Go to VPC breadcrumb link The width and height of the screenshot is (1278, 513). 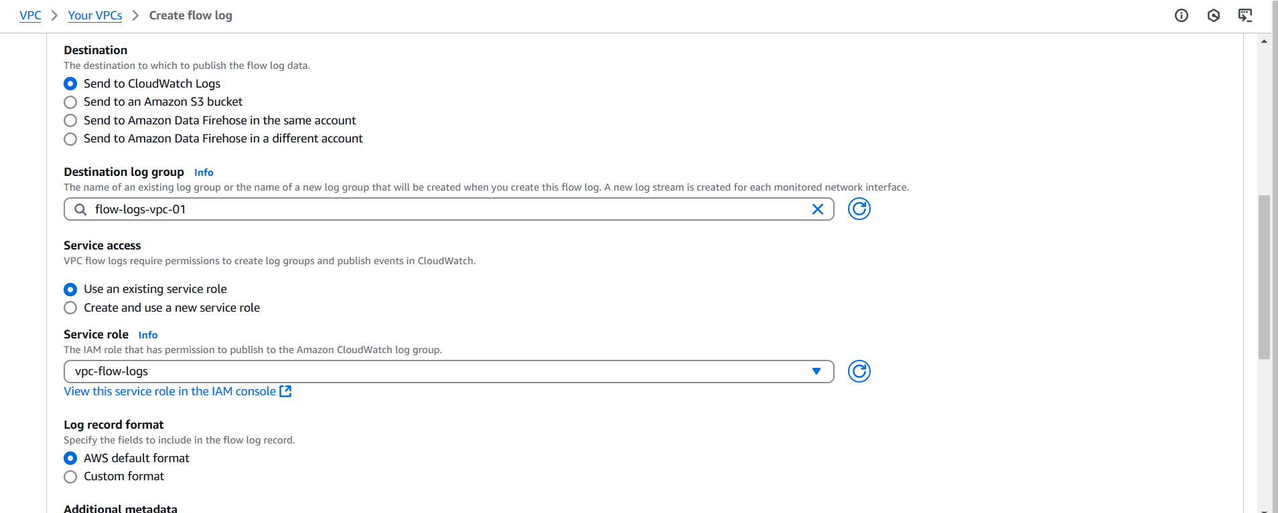point(30,15)
